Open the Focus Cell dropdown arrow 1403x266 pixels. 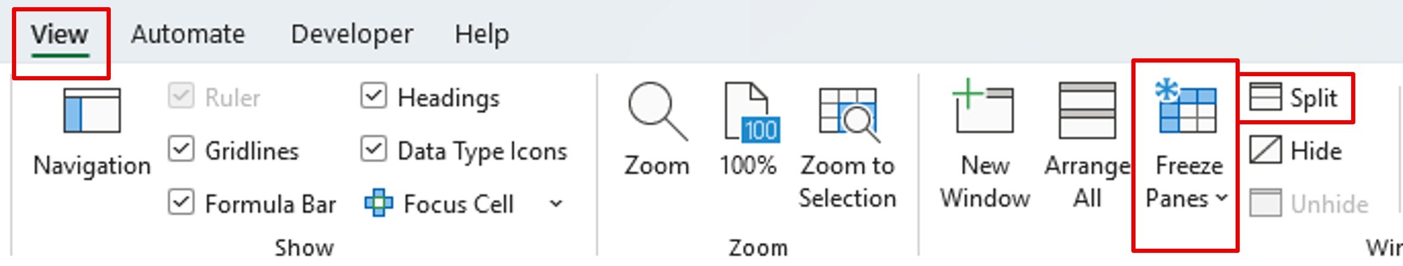coord(556,204)
